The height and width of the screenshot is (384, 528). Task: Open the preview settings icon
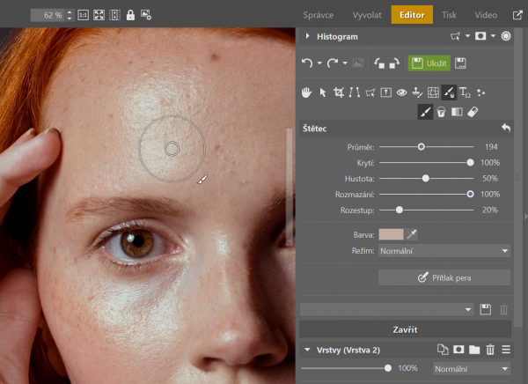click(x=146, y=15)
